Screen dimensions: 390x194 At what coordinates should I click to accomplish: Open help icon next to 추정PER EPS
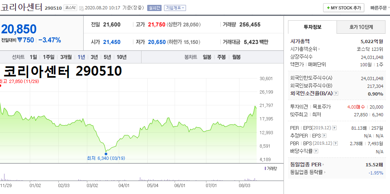pos(324,136)
